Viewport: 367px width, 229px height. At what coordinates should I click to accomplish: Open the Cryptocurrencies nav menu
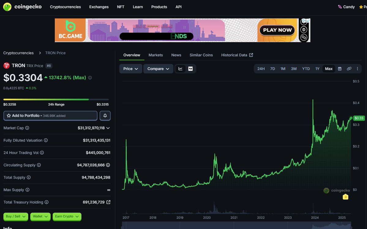[x=65, y=7]
